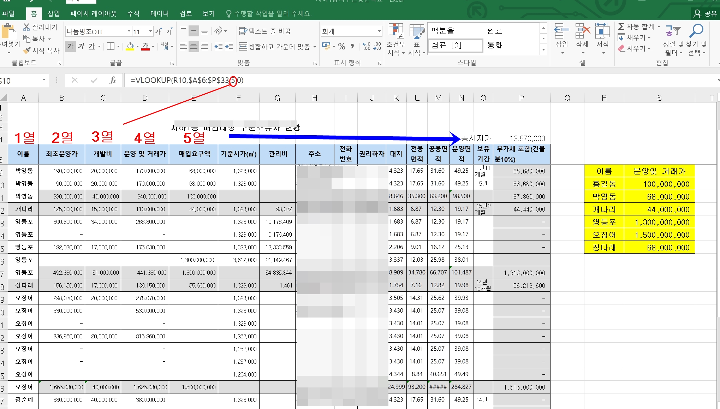Switch to Page Layout (페이지 레이아웃) tab

pyautogui.click(x=93, y=13)
